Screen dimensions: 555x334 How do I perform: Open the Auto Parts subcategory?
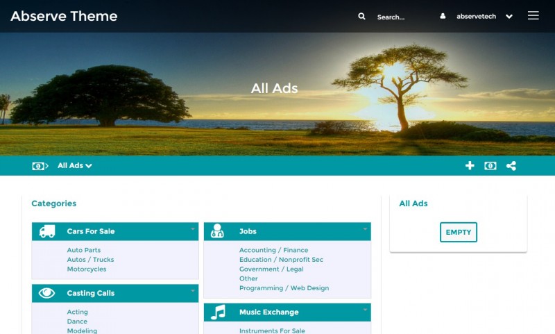[84, 250]
